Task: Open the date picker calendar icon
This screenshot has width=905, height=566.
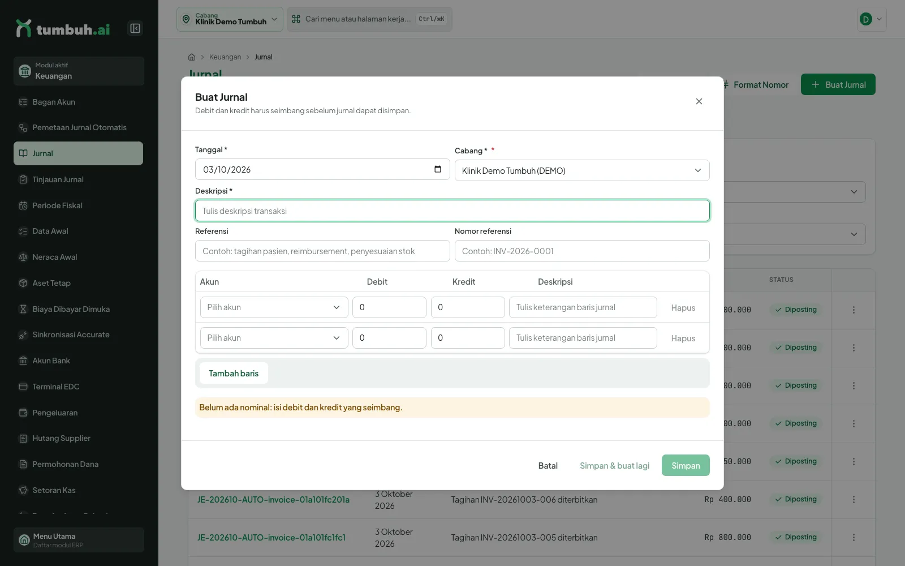Action: 438,169
